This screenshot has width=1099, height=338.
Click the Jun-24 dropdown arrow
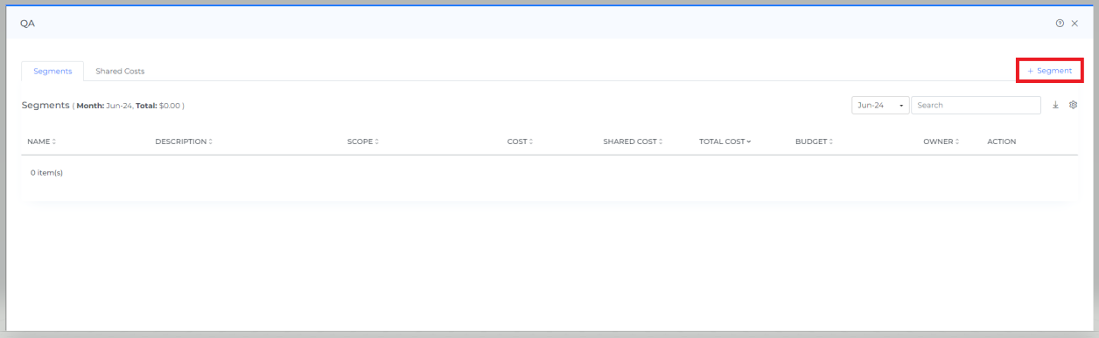click(x=901, y=106)
